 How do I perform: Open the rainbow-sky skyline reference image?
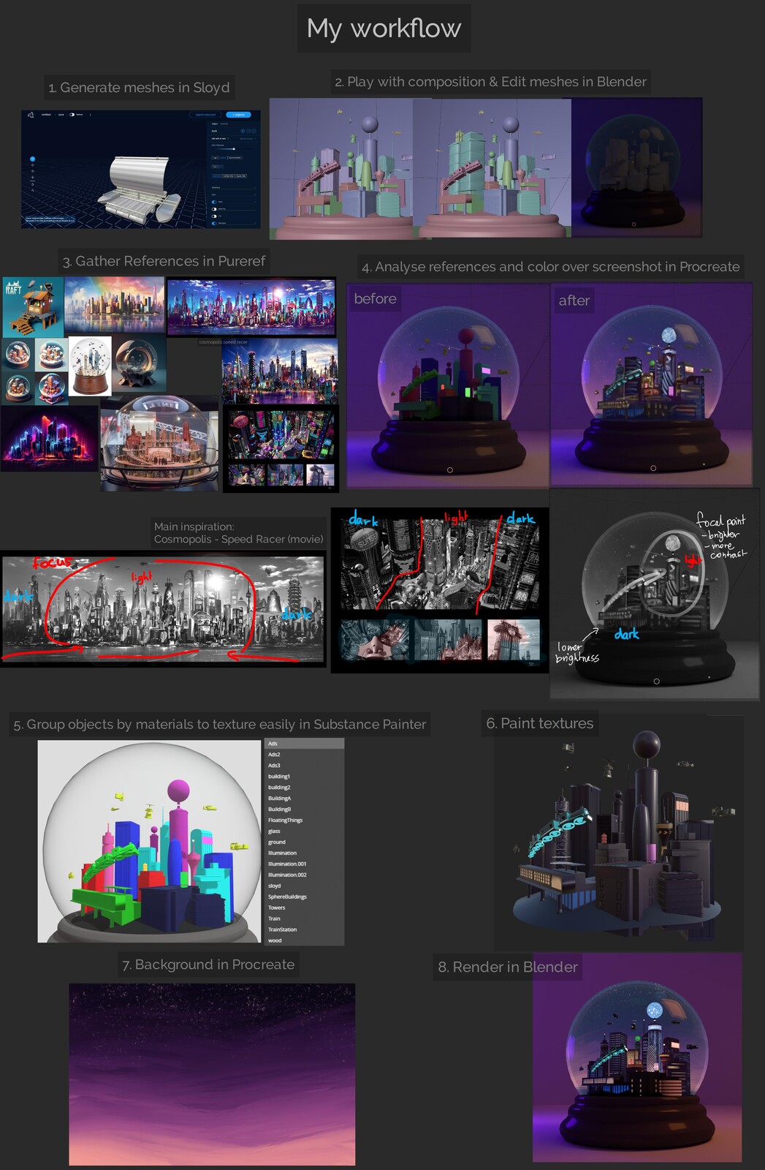(115, 305)
